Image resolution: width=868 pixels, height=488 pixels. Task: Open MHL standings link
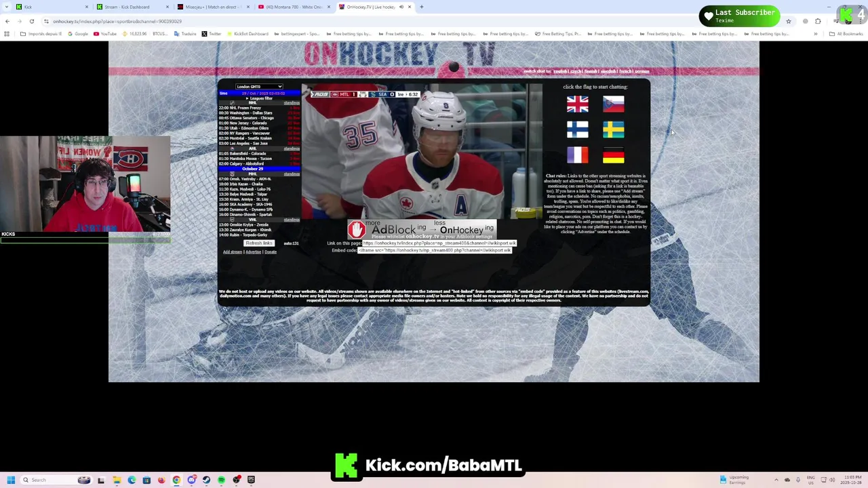pos(292,174)
